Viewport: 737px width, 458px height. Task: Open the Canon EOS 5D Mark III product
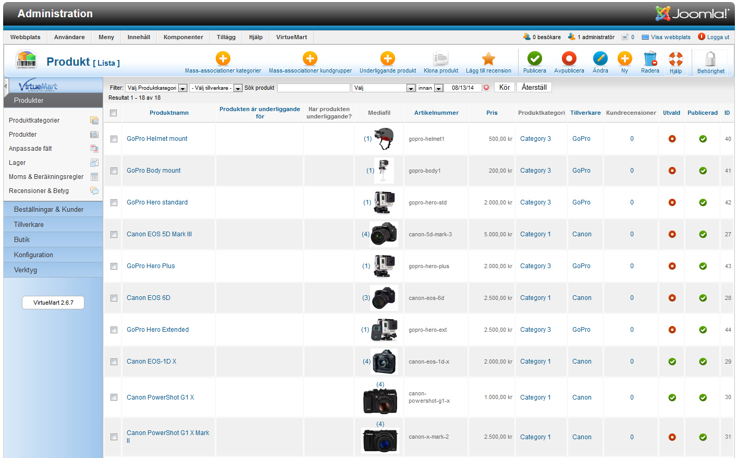tap(159, 234)
